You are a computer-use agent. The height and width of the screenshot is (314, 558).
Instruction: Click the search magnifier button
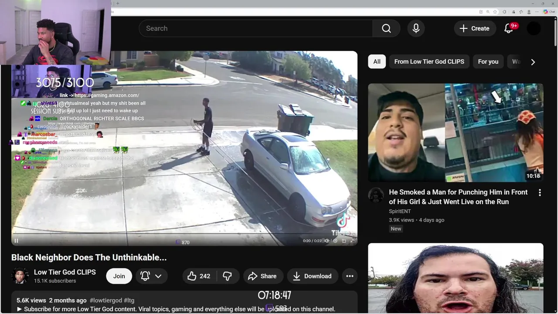386,28
